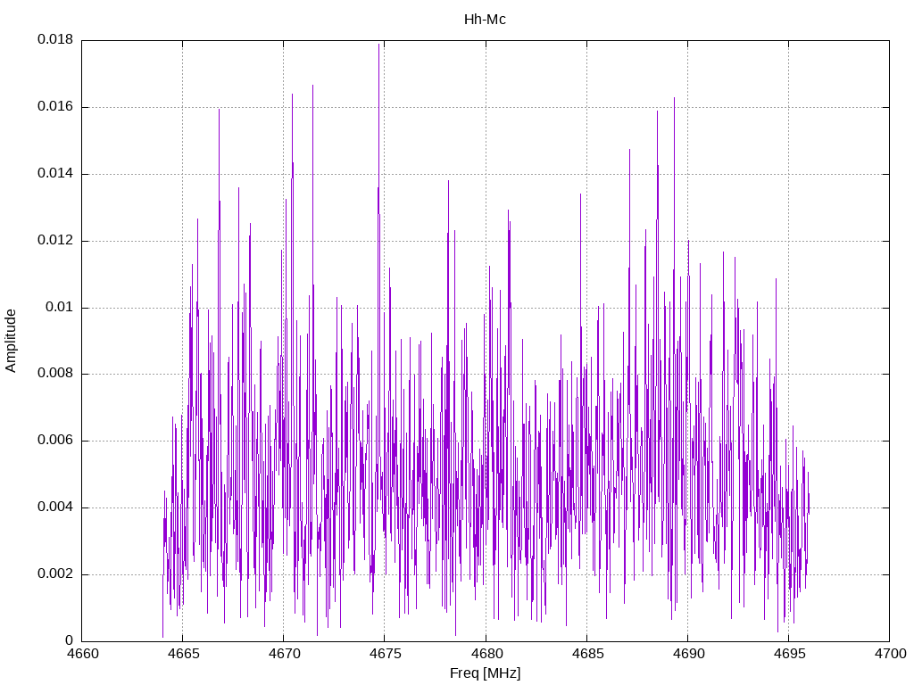Click the y-axis tick label 0.016

tap(55, 107)
